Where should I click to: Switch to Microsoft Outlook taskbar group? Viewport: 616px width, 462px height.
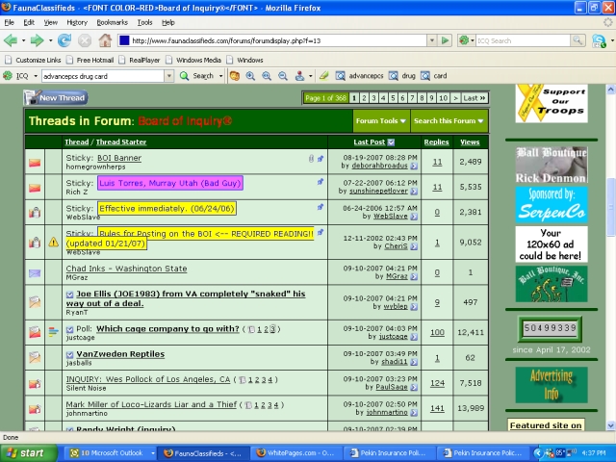(111, 453)
